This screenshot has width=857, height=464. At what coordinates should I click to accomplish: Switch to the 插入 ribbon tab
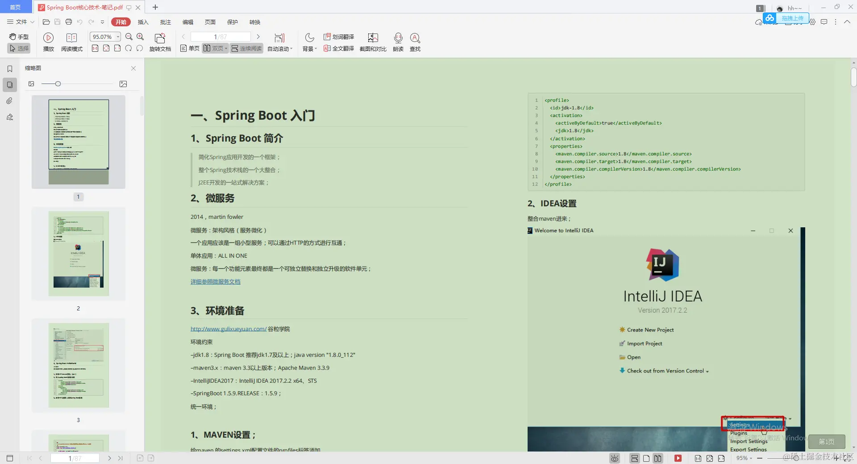click(x=143, y=22)
